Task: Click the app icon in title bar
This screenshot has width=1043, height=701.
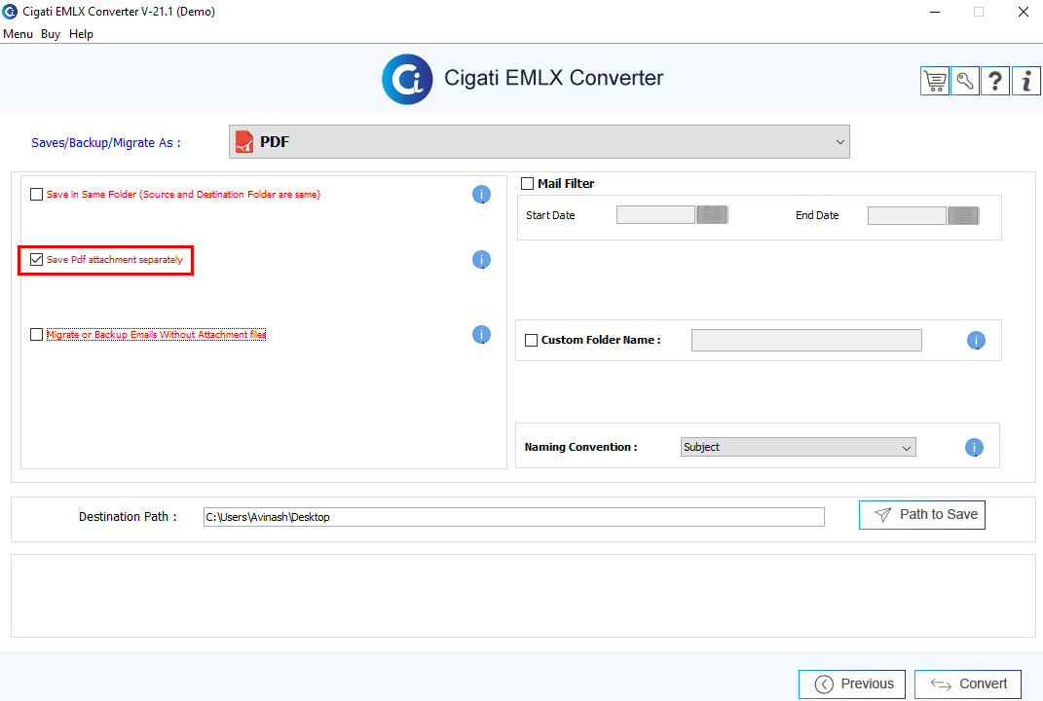Action: 10,12
